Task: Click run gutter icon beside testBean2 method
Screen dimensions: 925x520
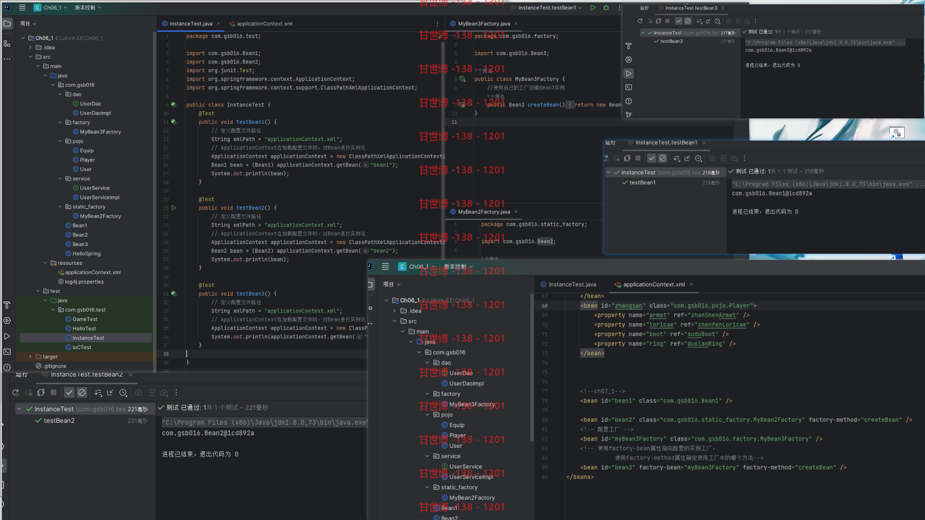Action: tap(174, 208)
